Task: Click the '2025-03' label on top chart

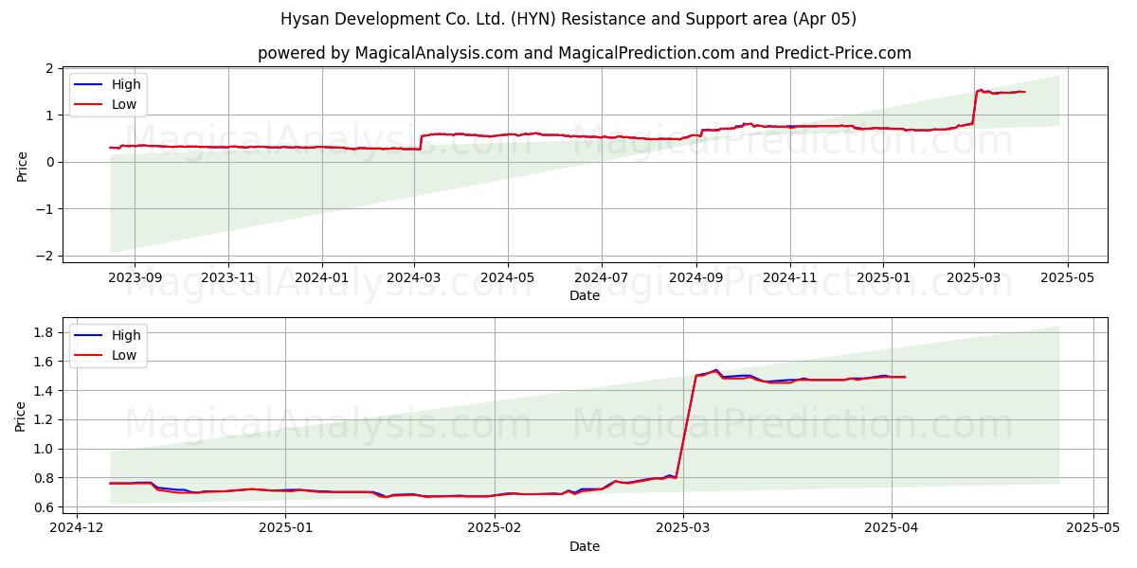Action: [x=974, y=278]
